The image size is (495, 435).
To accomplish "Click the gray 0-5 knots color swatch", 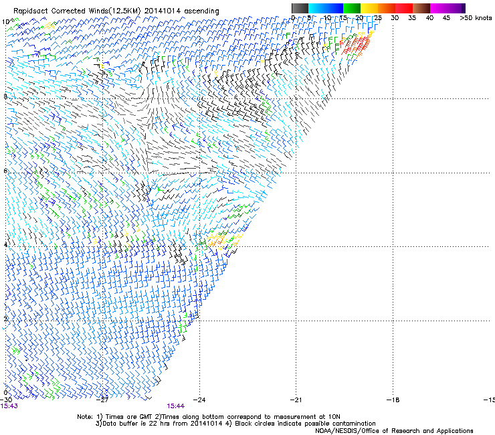I will (x=300, y=8).
